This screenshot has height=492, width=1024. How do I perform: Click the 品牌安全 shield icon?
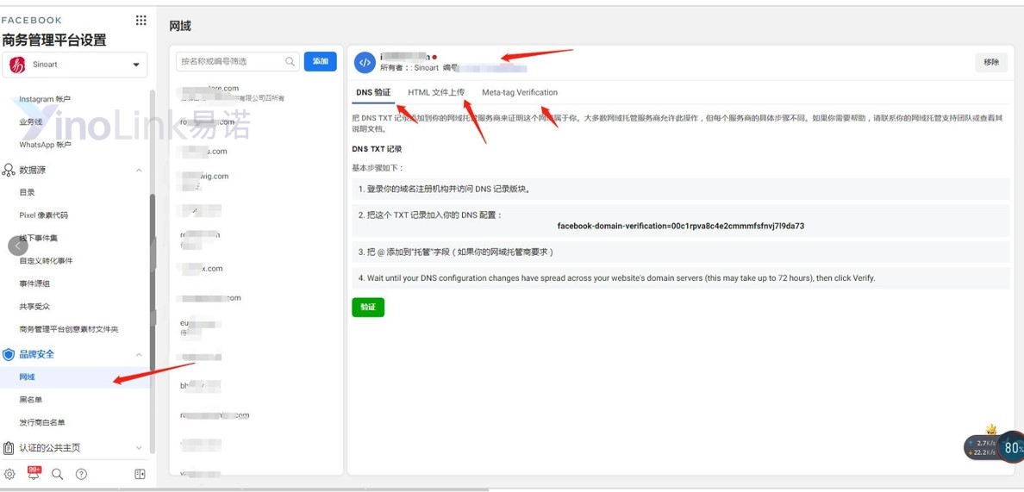(9, 354)
